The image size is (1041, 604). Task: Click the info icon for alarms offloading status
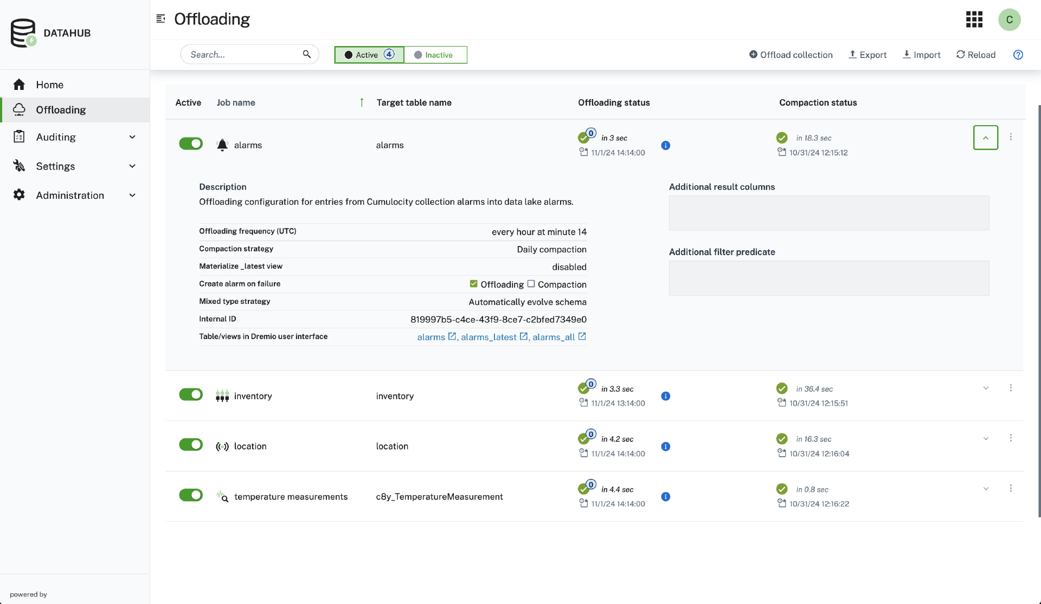click(x=665, y=145)
